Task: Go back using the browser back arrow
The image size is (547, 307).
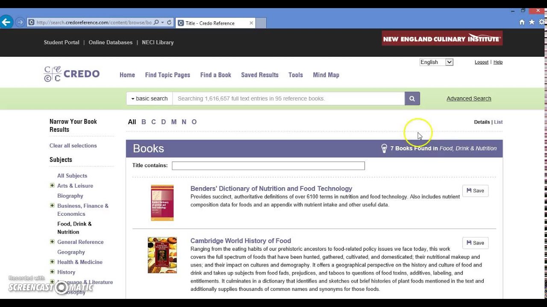Action: click(x=6, y=22)
